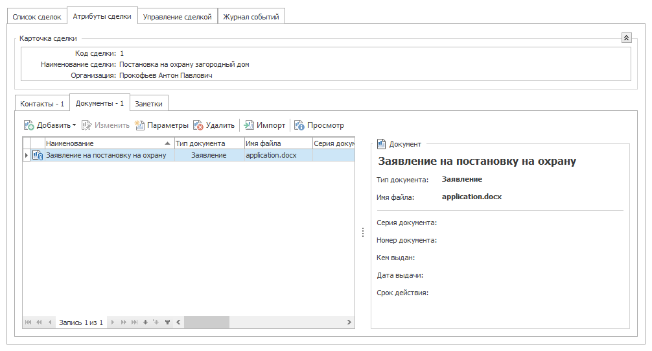Click organization 'Прокофьев Антон Павлович'
Screen dimensions: 652x351
pos(165,75)
